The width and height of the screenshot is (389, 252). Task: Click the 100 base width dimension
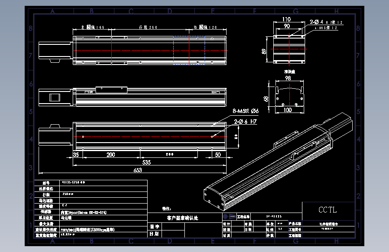(288, 110)
